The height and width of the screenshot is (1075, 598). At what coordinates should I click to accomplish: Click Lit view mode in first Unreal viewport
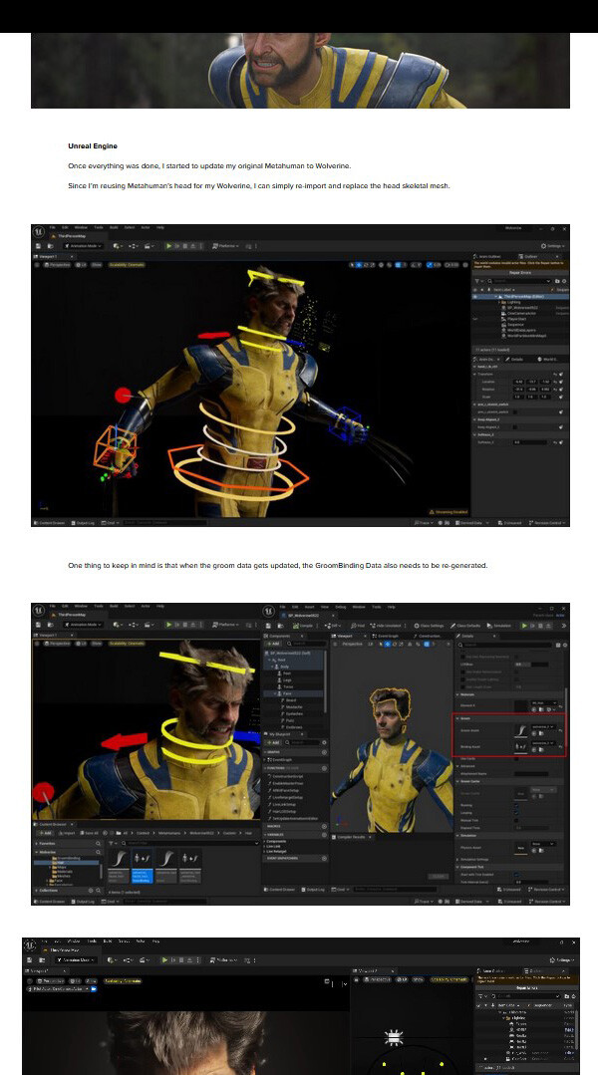[81, 265]
